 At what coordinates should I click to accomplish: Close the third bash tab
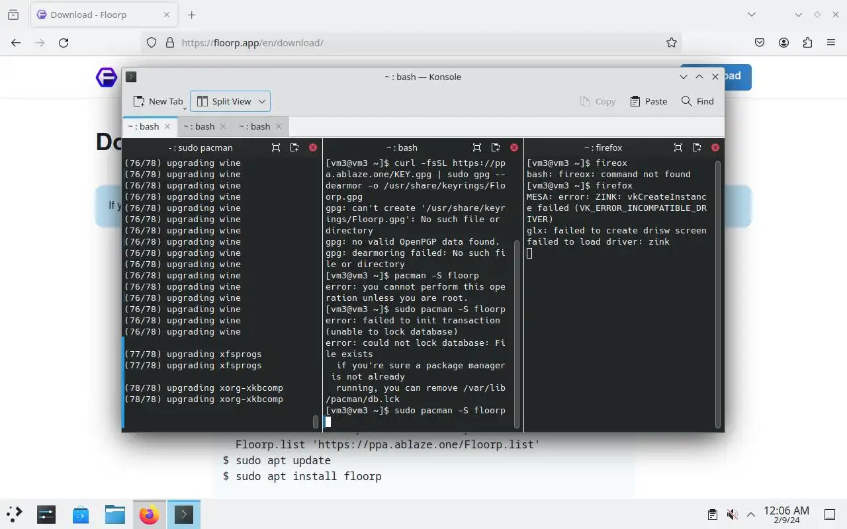(x=279, y=126)
